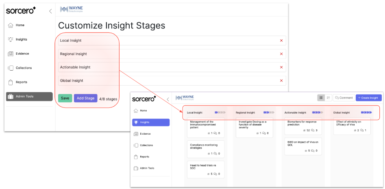This screenshot has width=385, height=189.
Task: Remove the Regional Insight stage
Action: click(x=281, y=54)
